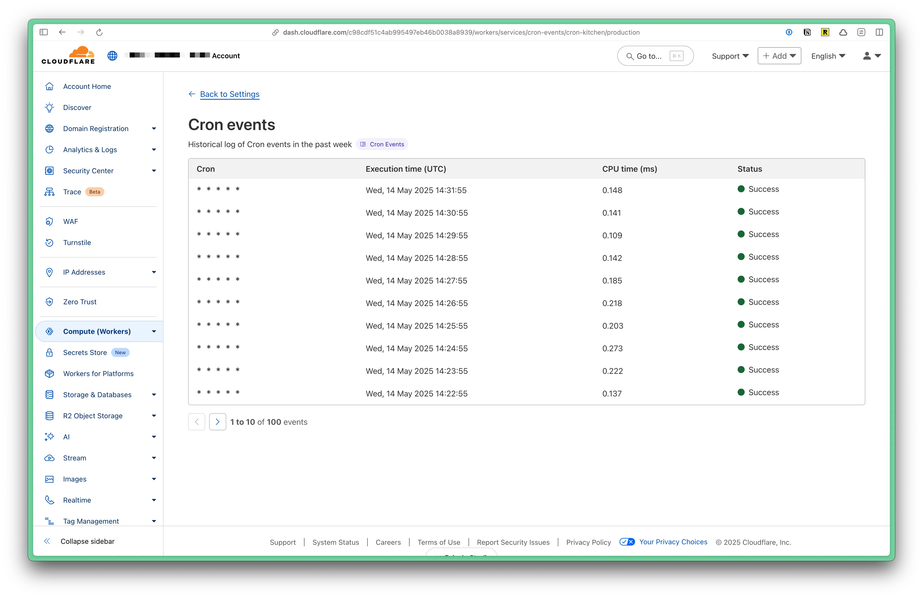Click the Cloudflare logo
The width and height of the screenshot is (923, 598).
point(68,55)
